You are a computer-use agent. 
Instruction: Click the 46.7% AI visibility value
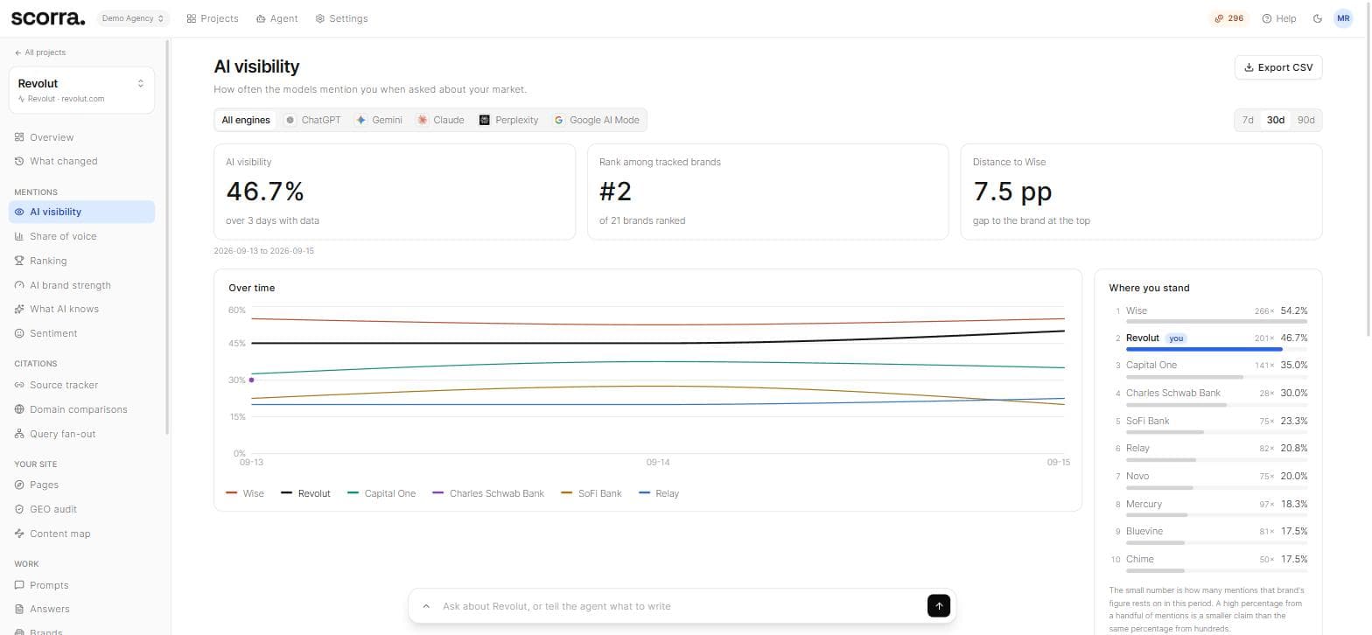point(265,191)
